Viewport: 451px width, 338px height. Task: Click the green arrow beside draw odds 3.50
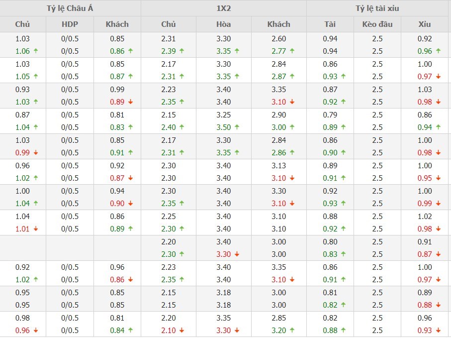237,127
